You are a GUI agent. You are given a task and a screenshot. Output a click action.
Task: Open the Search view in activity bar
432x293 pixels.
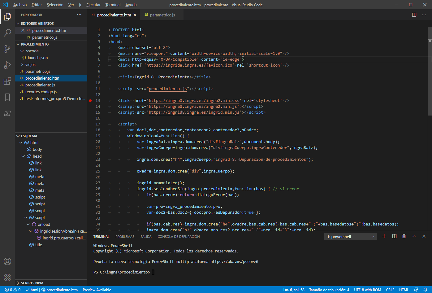pyautogui.click(x=7, y=33)
